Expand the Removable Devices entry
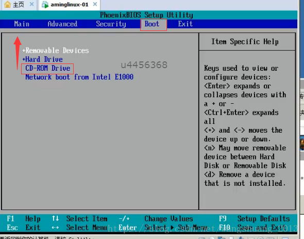This screenshot has width=304, height=239. [56, 51]
